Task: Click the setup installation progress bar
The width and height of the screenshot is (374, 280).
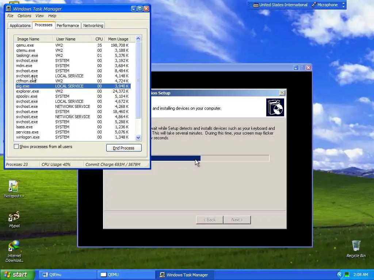Action: point(210,158)
